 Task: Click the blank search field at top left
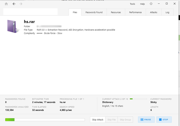pyautogui.click(x=30, y=12)
